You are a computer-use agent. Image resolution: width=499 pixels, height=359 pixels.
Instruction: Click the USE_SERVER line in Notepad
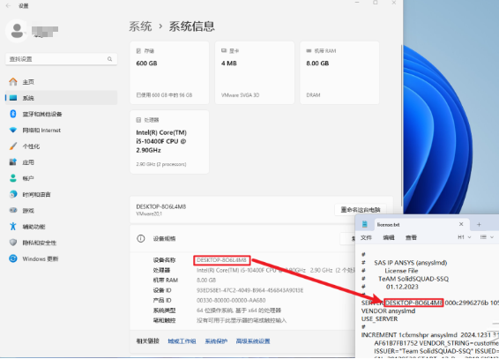379,319
